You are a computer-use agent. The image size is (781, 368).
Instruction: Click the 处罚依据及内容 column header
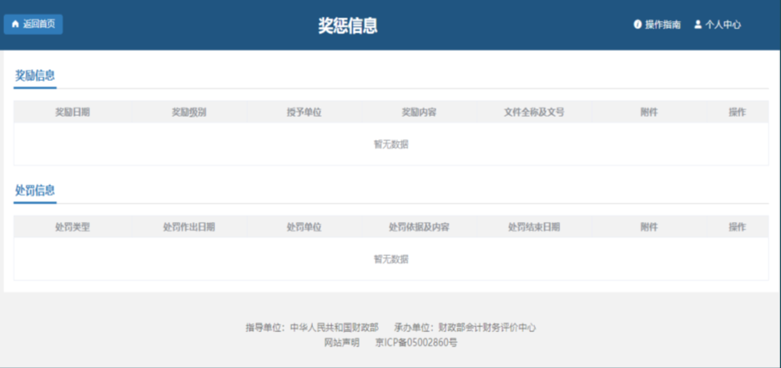click(x=419, y=227)
